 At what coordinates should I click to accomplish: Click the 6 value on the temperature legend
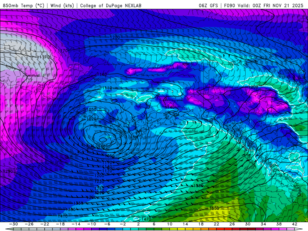click(154, 224)
